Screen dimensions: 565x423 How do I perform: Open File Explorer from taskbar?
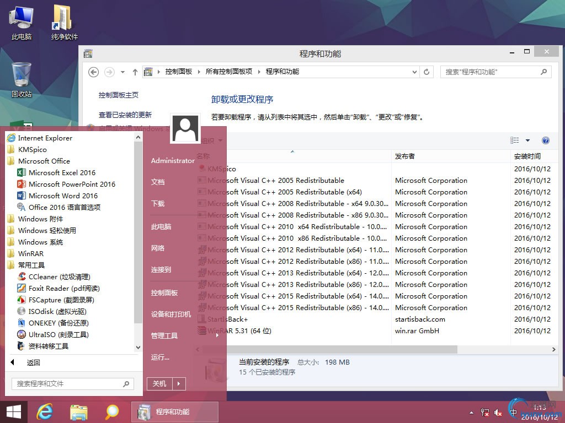coord(78,412)
